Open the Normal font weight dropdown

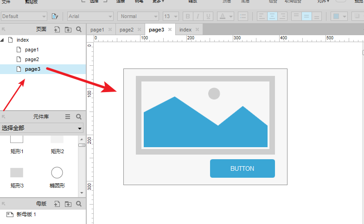click(x=138, y=16)
